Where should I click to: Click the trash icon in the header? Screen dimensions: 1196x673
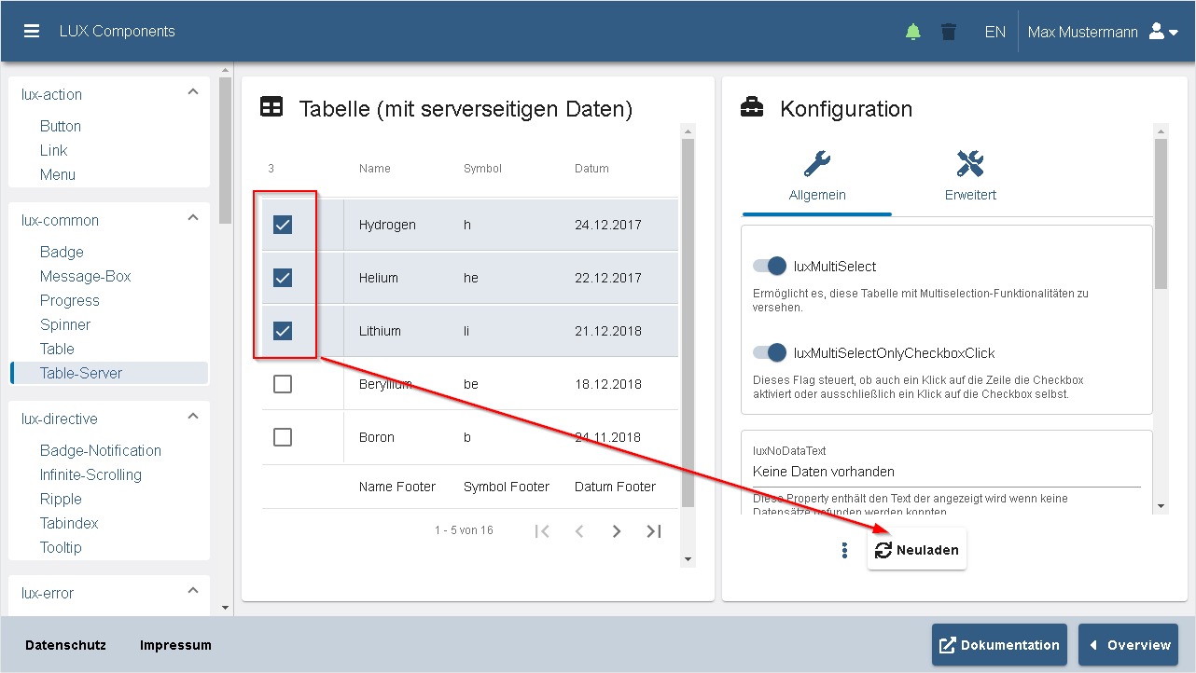(x=948, y=31)
